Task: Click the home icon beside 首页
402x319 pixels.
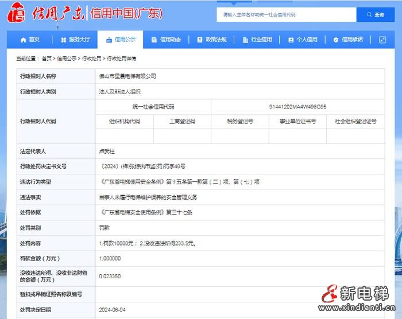Action: (x=23, y=40)
